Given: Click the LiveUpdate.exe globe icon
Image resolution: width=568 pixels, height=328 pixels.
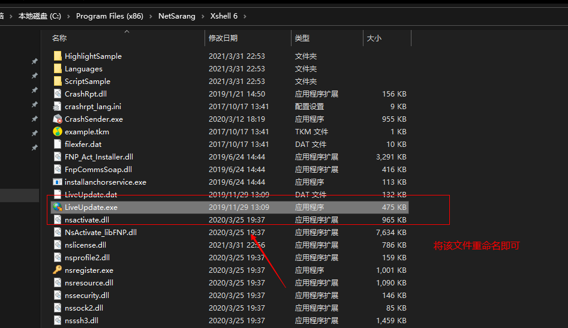Looking at the screenshot, I should 57,207.
